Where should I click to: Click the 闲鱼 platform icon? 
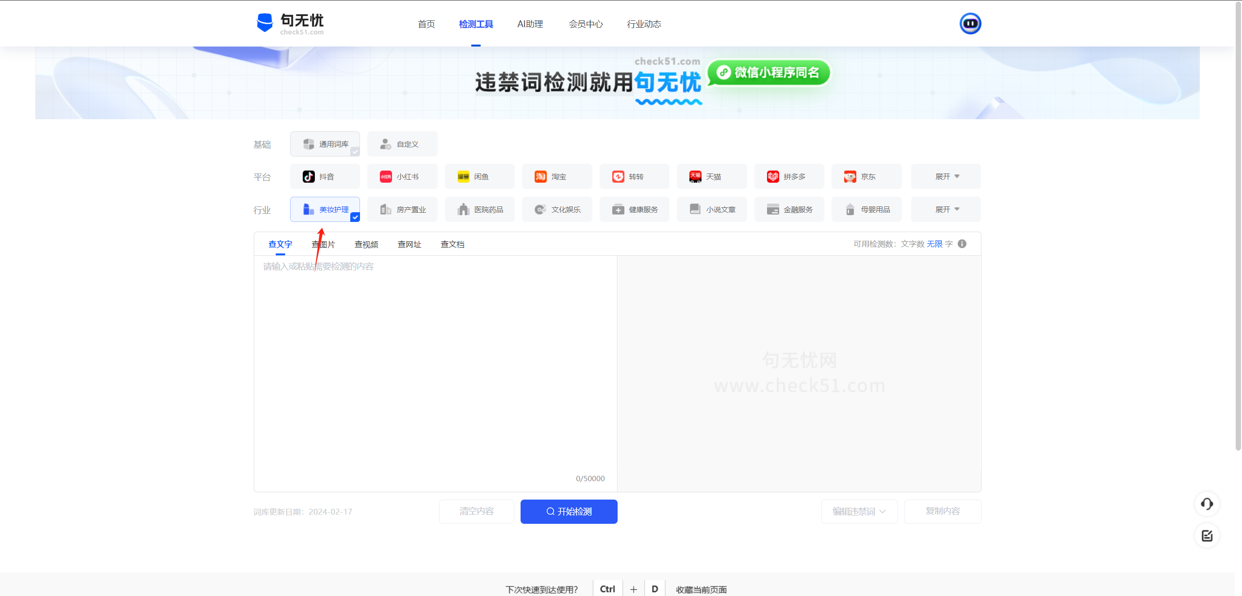click(x=463, y=176)
